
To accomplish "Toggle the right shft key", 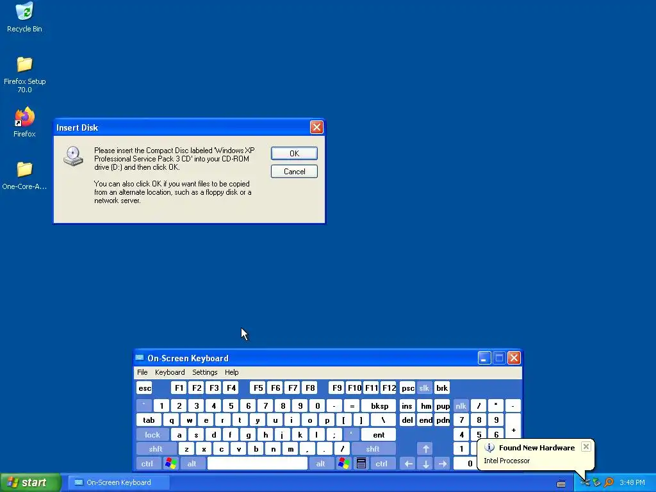I will coord(373,449).
